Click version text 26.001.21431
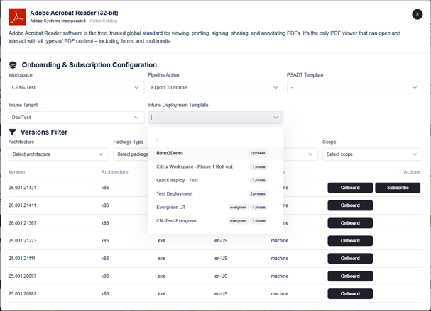This screenshot has height=311, width=431. pyautogui.click(x=22, y=188)
